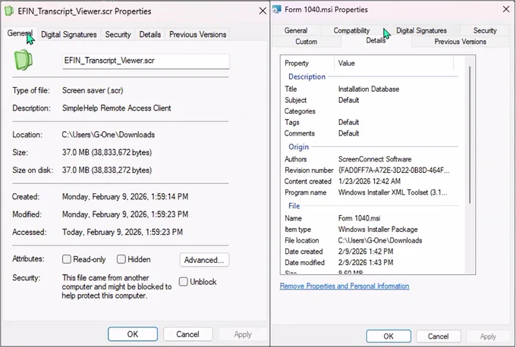Viewport: 516px width, 347px height.
Task: Select the Tags row value 'Default'
Action: click(348, 122)
